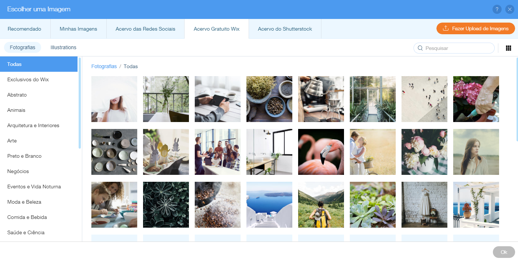518x259 pixels.
Task: Confirm with the Ok button
Action: [x=504, y=252]
